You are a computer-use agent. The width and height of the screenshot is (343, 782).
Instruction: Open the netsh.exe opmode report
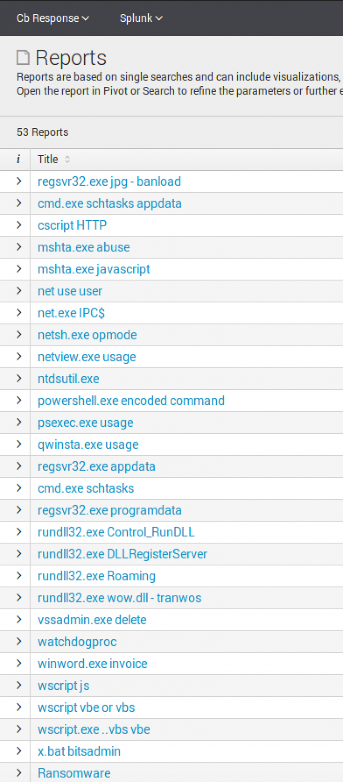pos(87,335)
